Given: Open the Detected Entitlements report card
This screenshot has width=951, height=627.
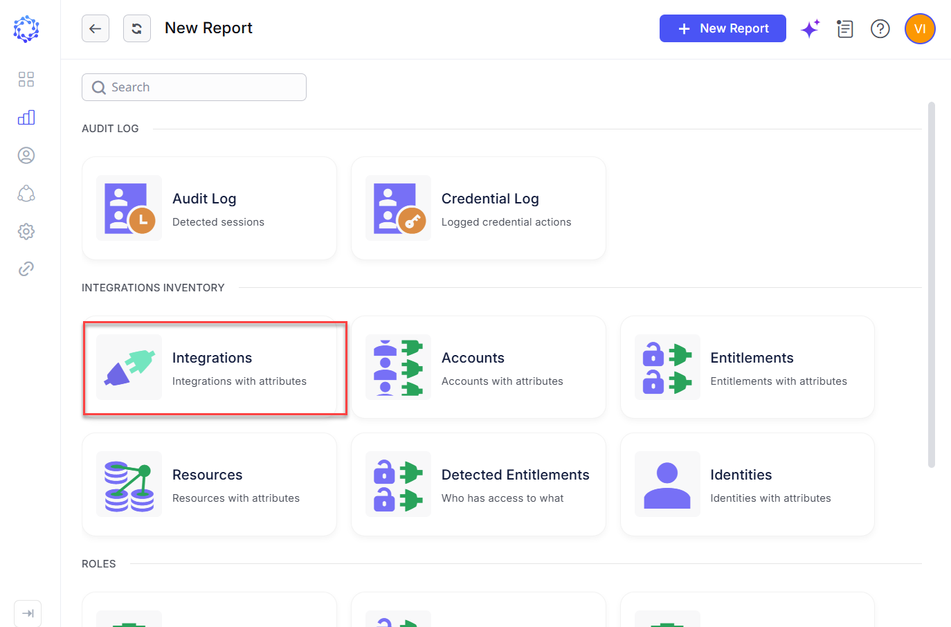Looking at the screenshot, I should (478, 484).
